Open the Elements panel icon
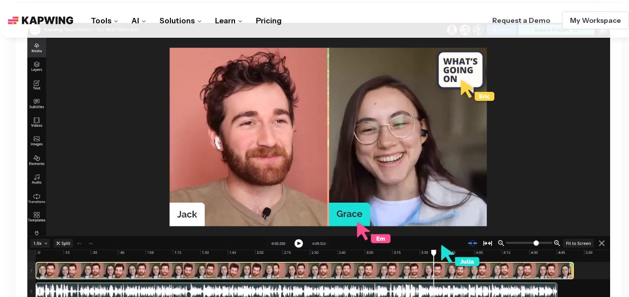629x297 pixels. tap(37, 160)
